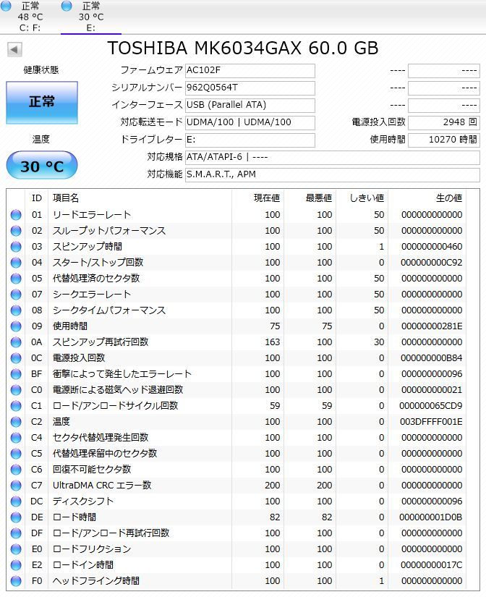The width and height of the screenshot is (486, 597).
Task: Click the blue 正常 health status button
Action: tap(42, 102)
